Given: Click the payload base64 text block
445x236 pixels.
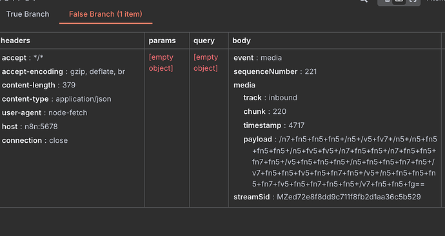Looking at the screenshot, I should [344, 161].
